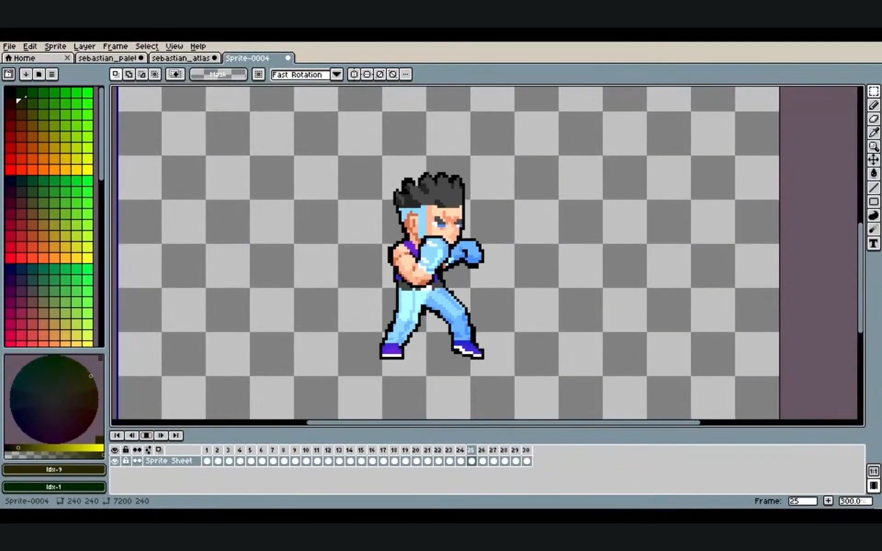Click the Idx-9 foreground color button

pos(54,470)
